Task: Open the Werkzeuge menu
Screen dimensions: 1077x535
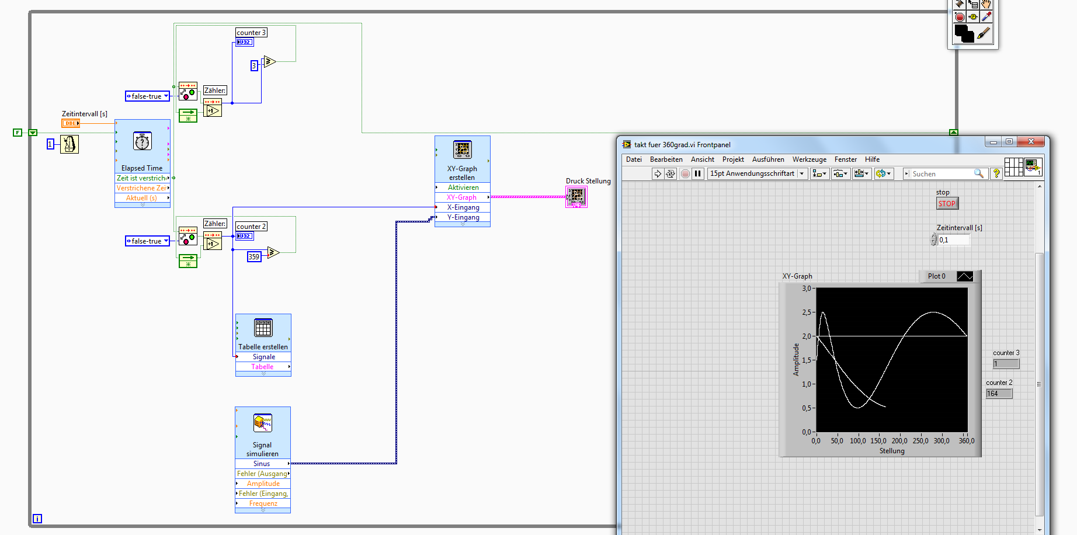Action: [809, 159]
